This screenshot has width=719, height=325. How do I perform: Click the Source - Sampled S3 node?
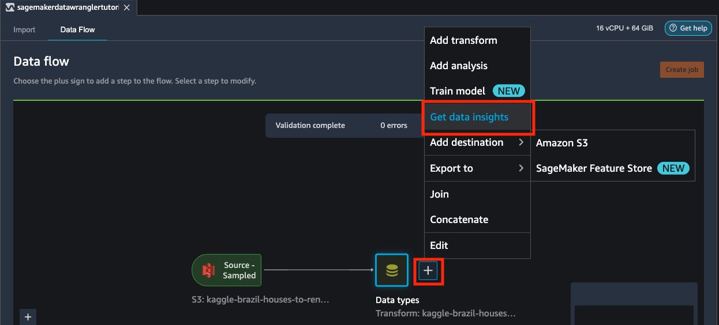[x=227, y=270]
